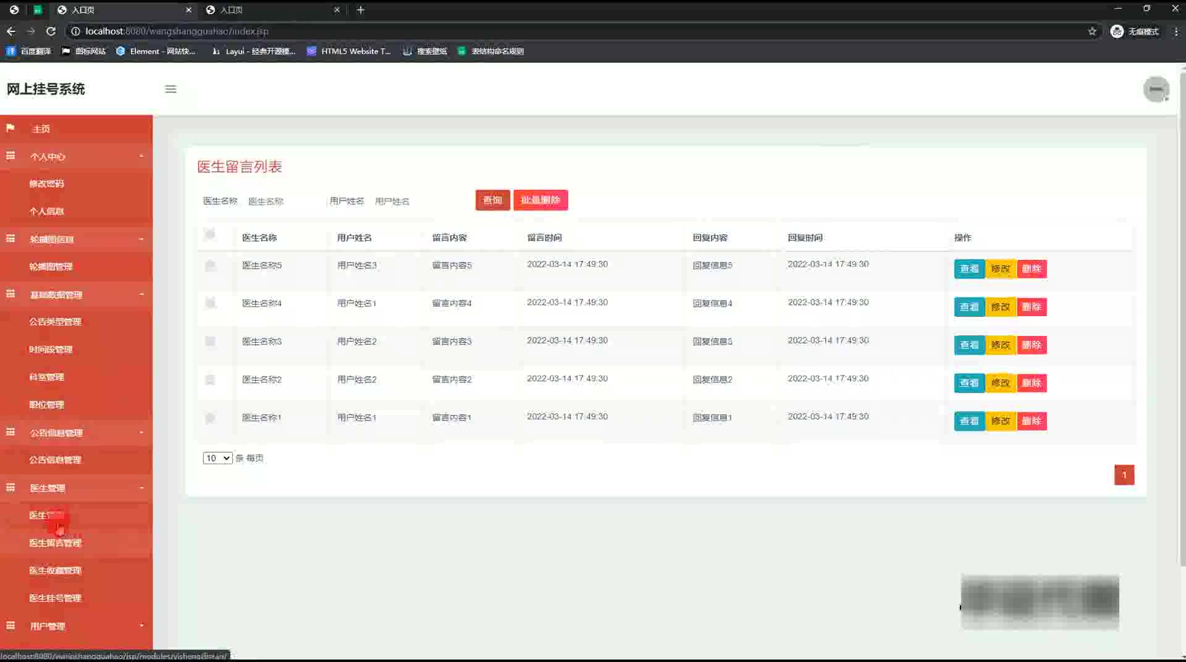This screenshot has height=662, width=1186.
Task: Open the 10 条每页 page size dropdown
Action: [217, 458]
